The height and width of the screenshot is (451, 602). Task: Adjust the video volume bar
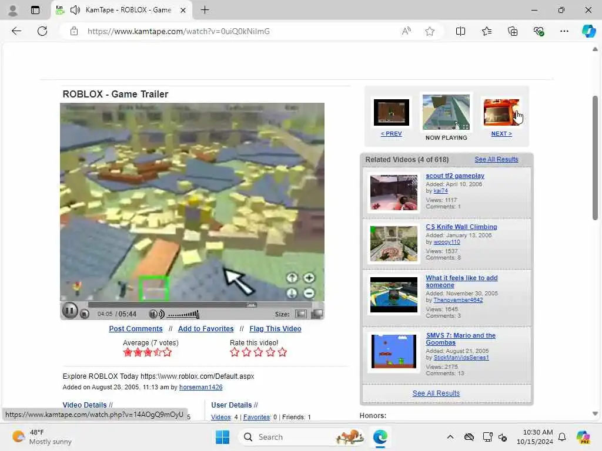183,315
